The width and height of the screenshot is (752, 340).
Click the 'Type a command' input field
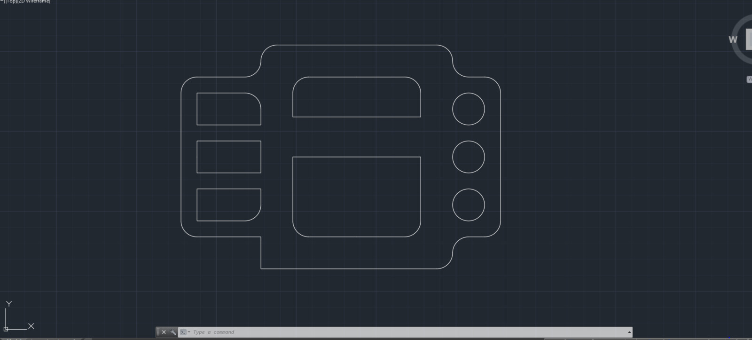(x=409, y=332)
